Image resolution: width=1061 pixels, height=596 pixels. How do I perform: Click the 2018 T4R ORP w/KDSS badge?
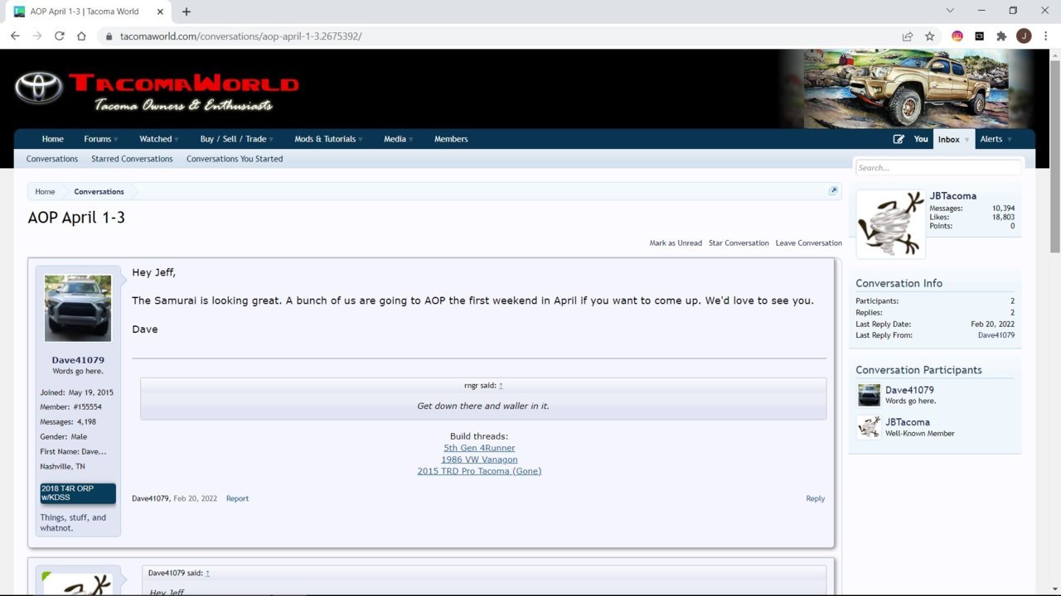(78, 493)
